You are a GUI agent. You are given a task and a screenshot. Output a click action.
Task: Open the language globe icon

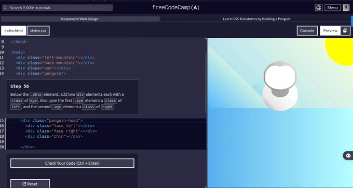(x=319, y=8)
